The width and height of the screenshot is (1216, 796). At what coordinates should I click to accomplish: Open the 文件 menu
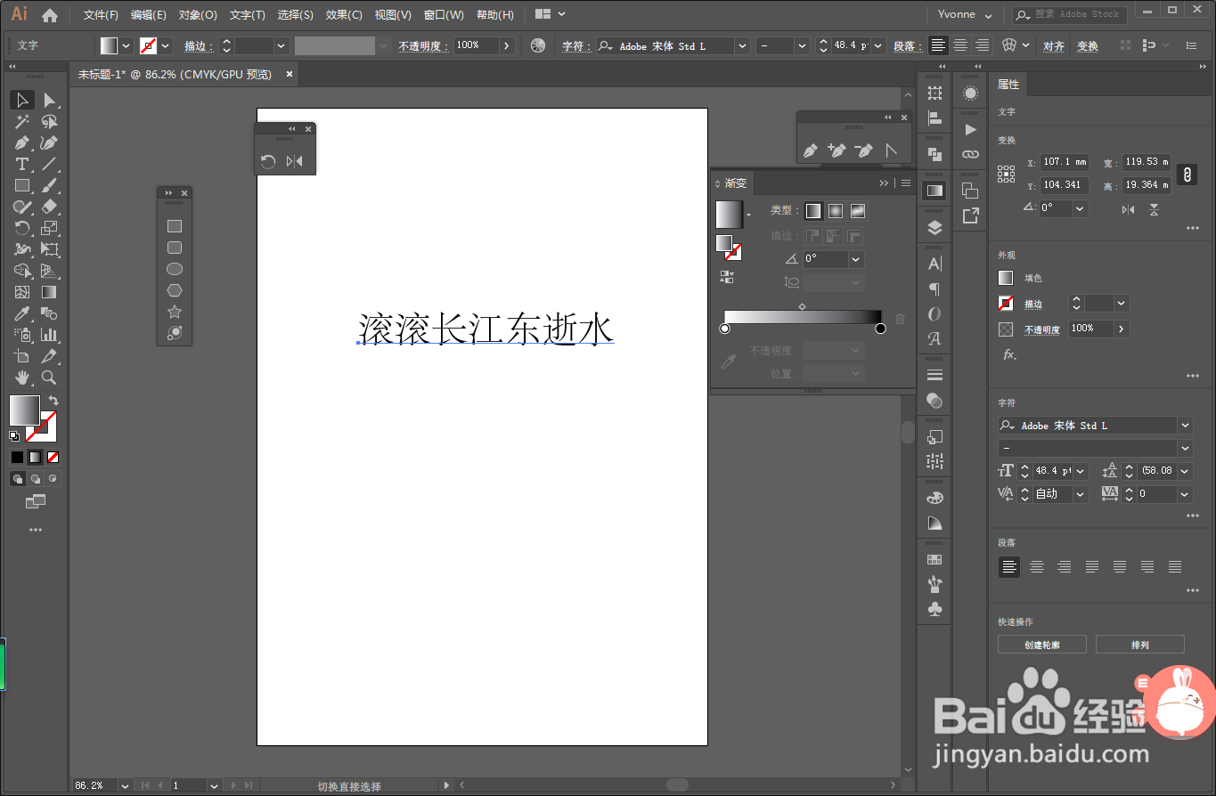(99, 14)
